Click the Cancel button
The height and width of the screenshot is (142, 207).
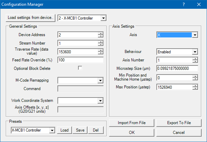point(179,133)
